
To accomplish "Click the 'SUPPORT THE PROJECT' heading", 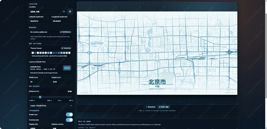I will pyautogui.click(x=87, y=128).
